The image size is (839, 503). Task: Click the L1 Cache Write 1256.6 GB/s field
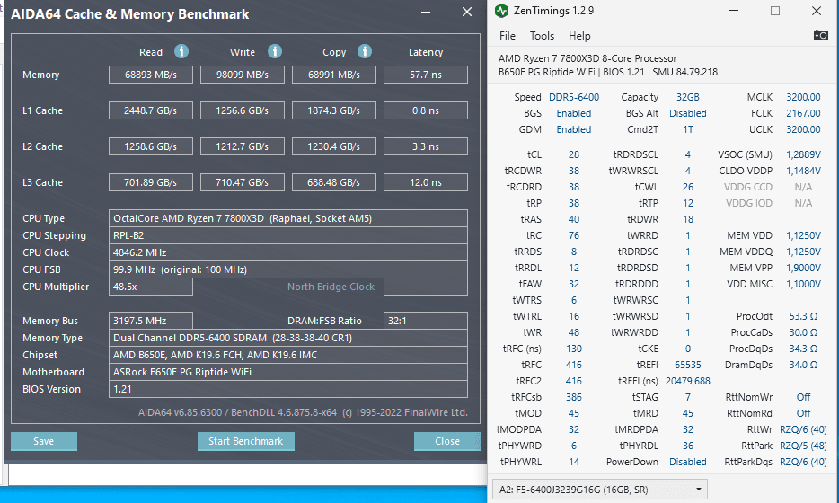coord(243,110)
